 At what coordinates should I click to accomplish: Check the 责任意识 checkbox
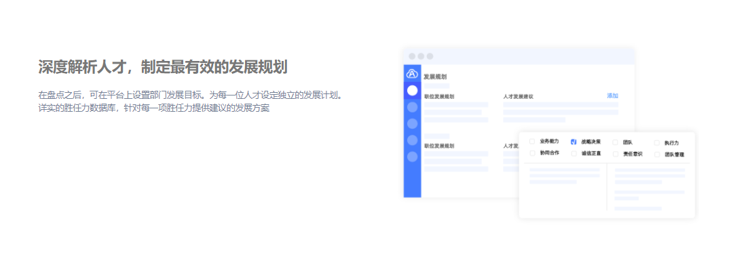click(x=616, y=154)
